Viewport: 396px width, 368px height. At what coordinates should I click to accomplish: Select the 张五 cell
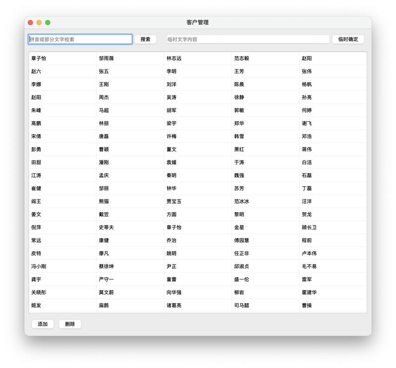(130, 71)
